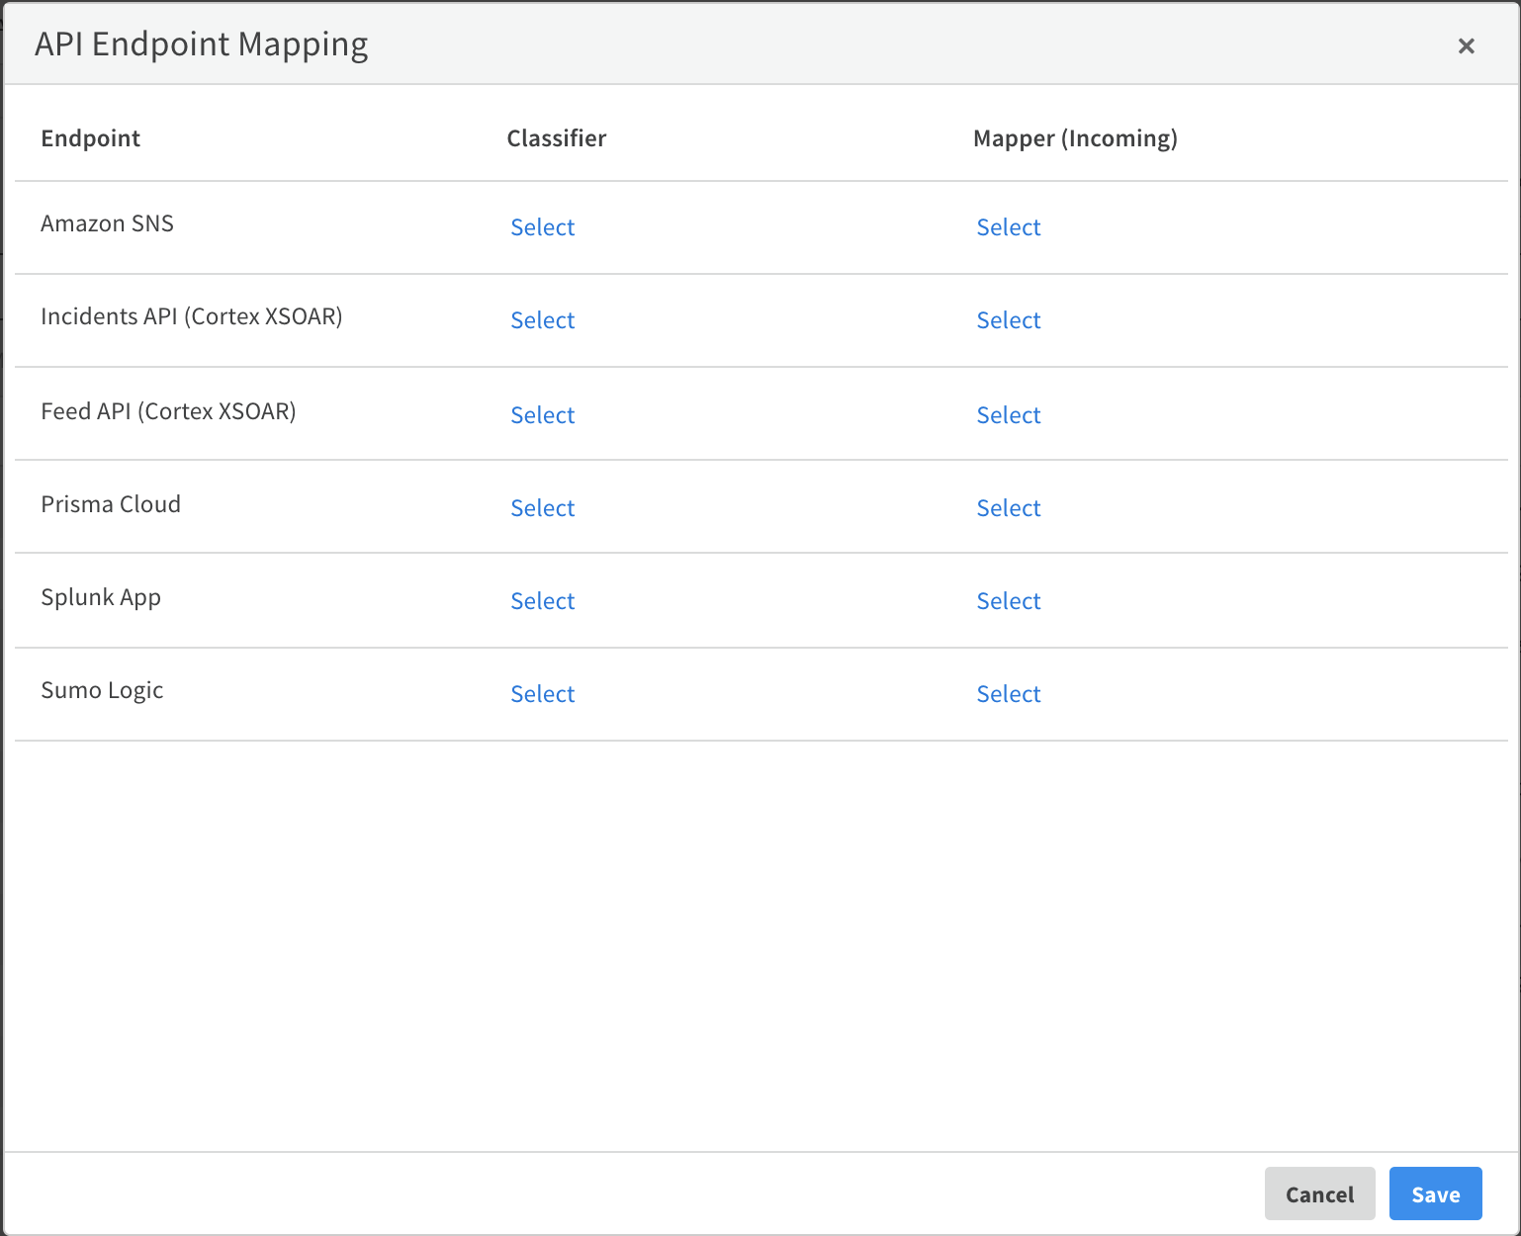Viewport: 1521px width, 1236px height.
Task: Click the Mapper (Incoming) column header
Action: coord(1075,138)
